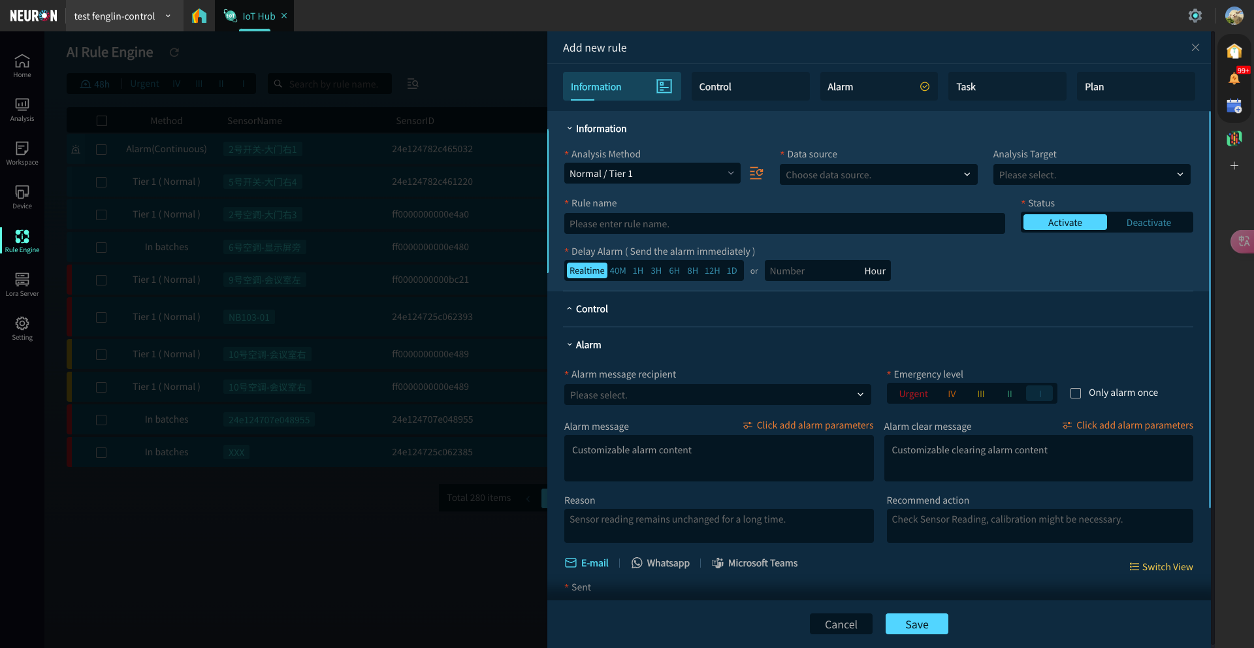Viewport: 1254px width, 648px height.
Task: Select Urgent emergency level
Action: pyautogui.click(x=913, y=394)
